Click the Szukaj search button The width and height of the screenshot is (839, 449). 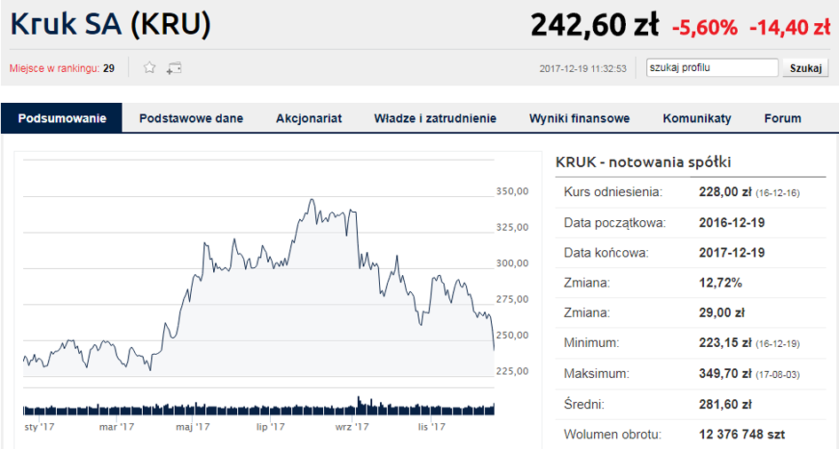pos(805,68)
